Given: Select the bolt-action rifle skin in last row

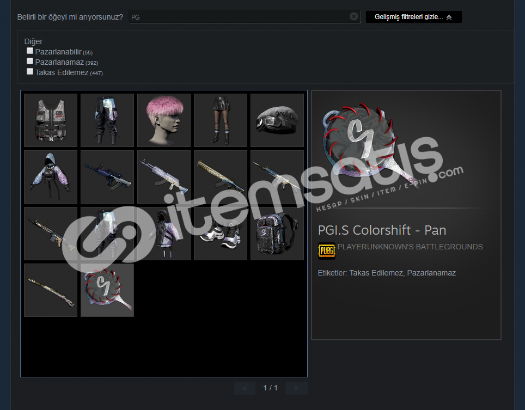Looking at the screenshot, I should click(x=51, y=290).
